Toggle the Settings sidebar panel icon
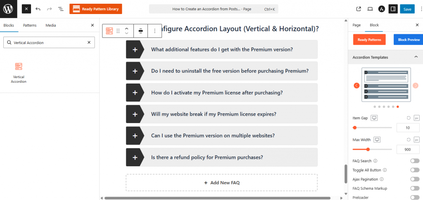Viewport: 423px width, 200px height. [393, 9]
